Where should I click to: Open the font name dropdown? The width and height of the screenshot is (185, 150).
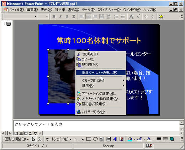(x=36, y=16)
